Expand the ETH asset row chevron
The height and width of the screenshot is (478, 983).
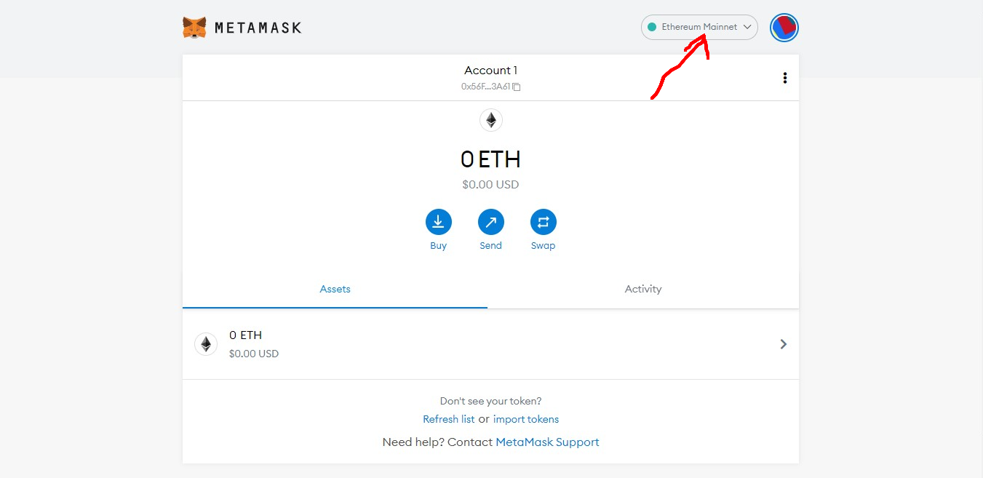click(x=783, y=344)
